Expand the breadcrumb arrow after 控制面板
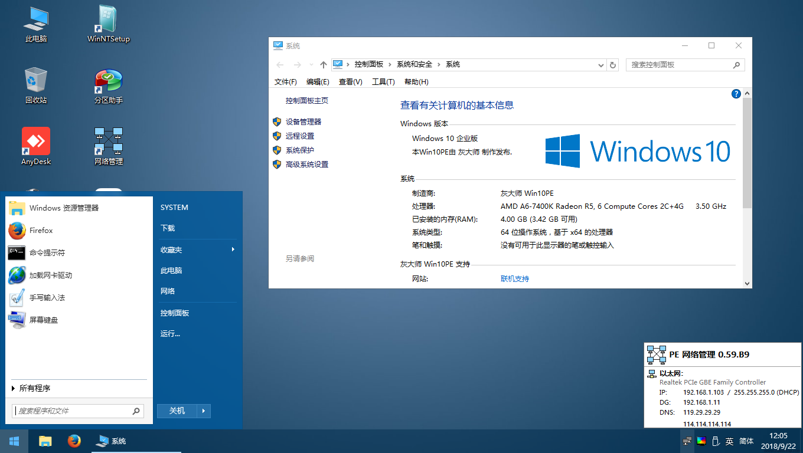 390,64
